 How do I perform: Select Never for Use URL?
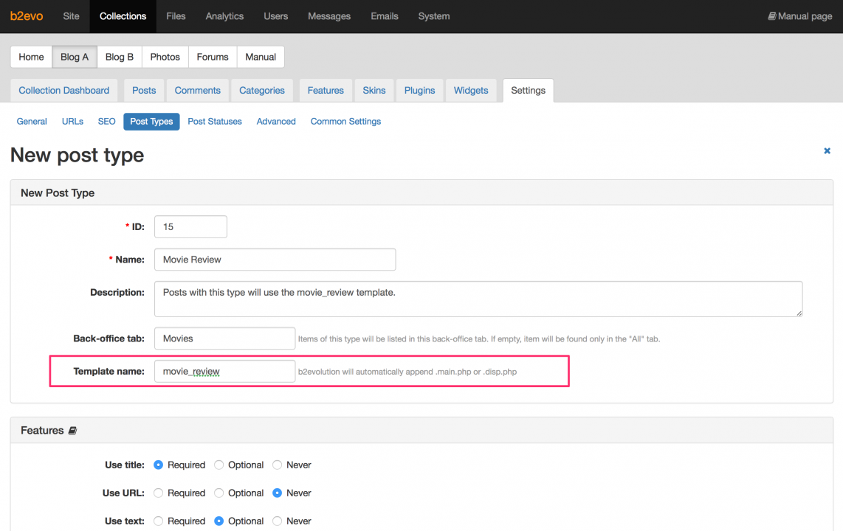pyautogui.click(x=277, y=493)
